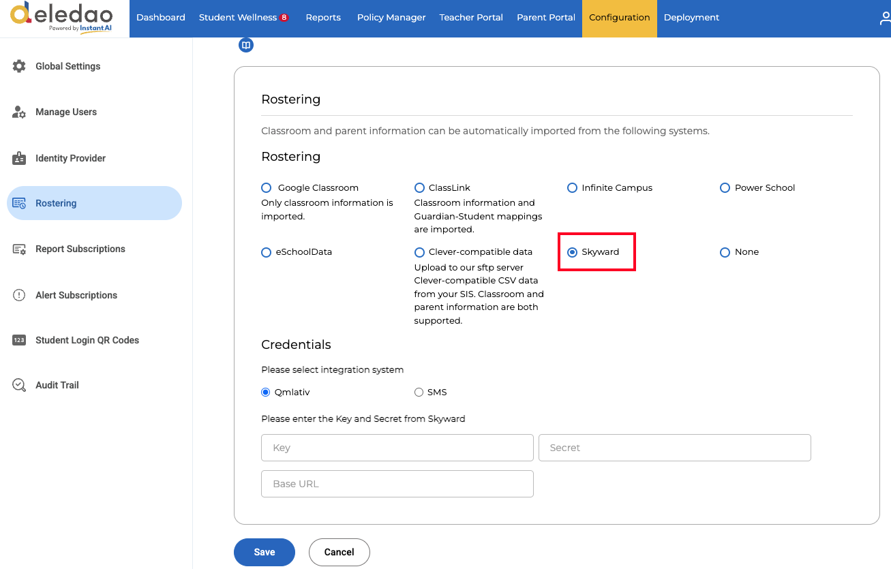Open the Student Wellness tab

244,18
